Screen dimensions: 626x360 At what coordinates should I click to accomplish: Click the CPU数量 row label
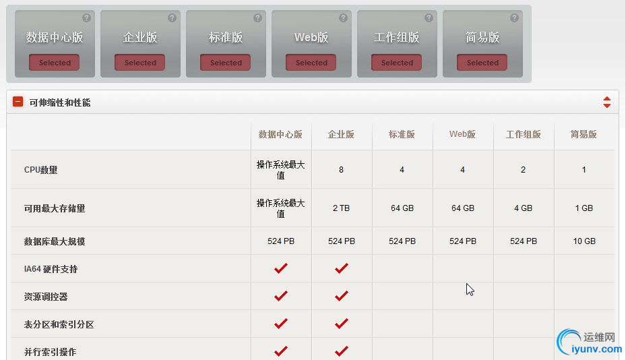40,170
